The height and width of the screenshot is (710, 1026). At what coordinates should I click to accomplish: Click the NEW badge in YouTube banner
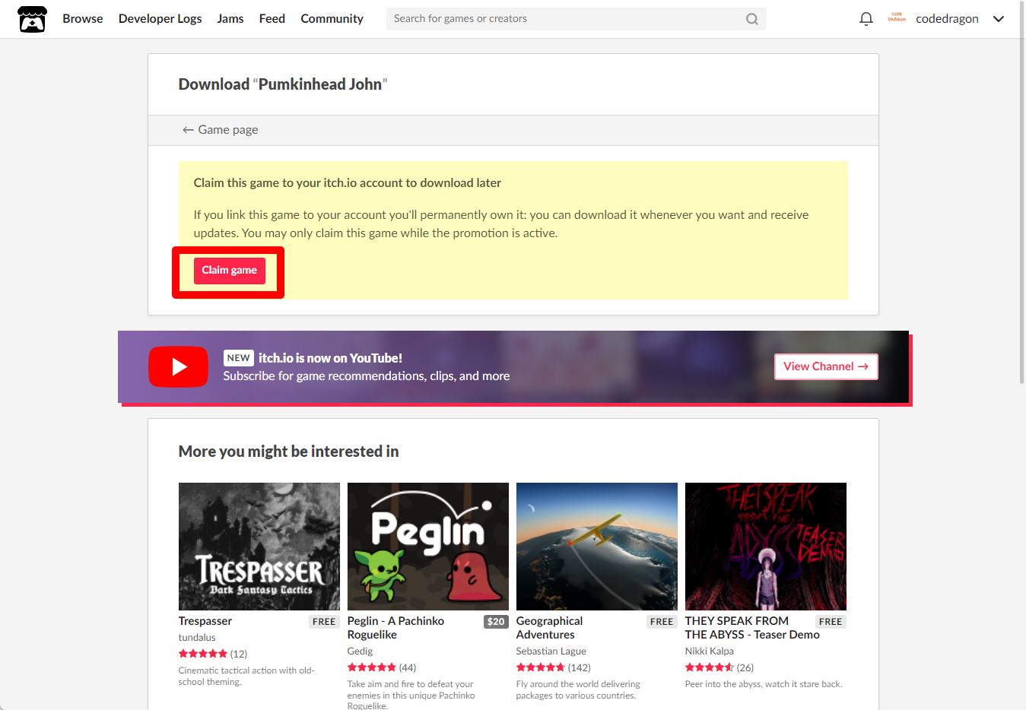[x=238, y=358]
